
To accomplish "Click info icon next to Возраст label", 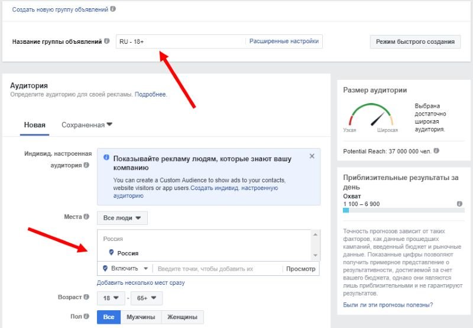I will point(87,297).
